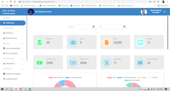
Task: Show hidden system tray icons arrow
Action: (139, 89)
